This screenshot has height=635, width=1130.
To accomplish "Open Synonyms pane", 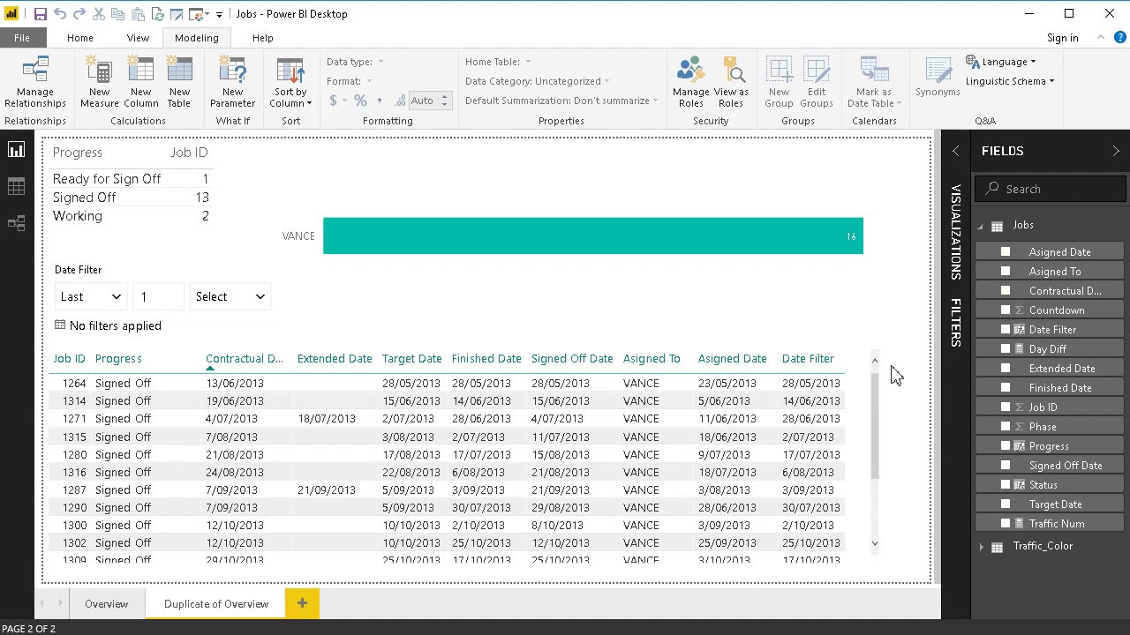I will pos(938,78).
